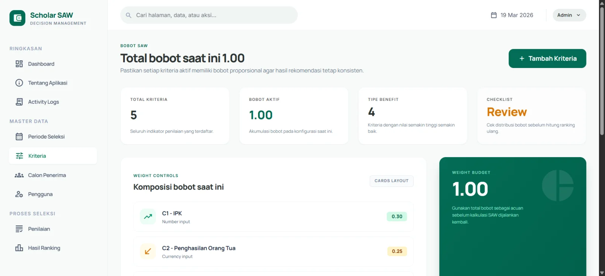Click the Cards Layout button
Screen dimensions: 605x276
(391, 181)
